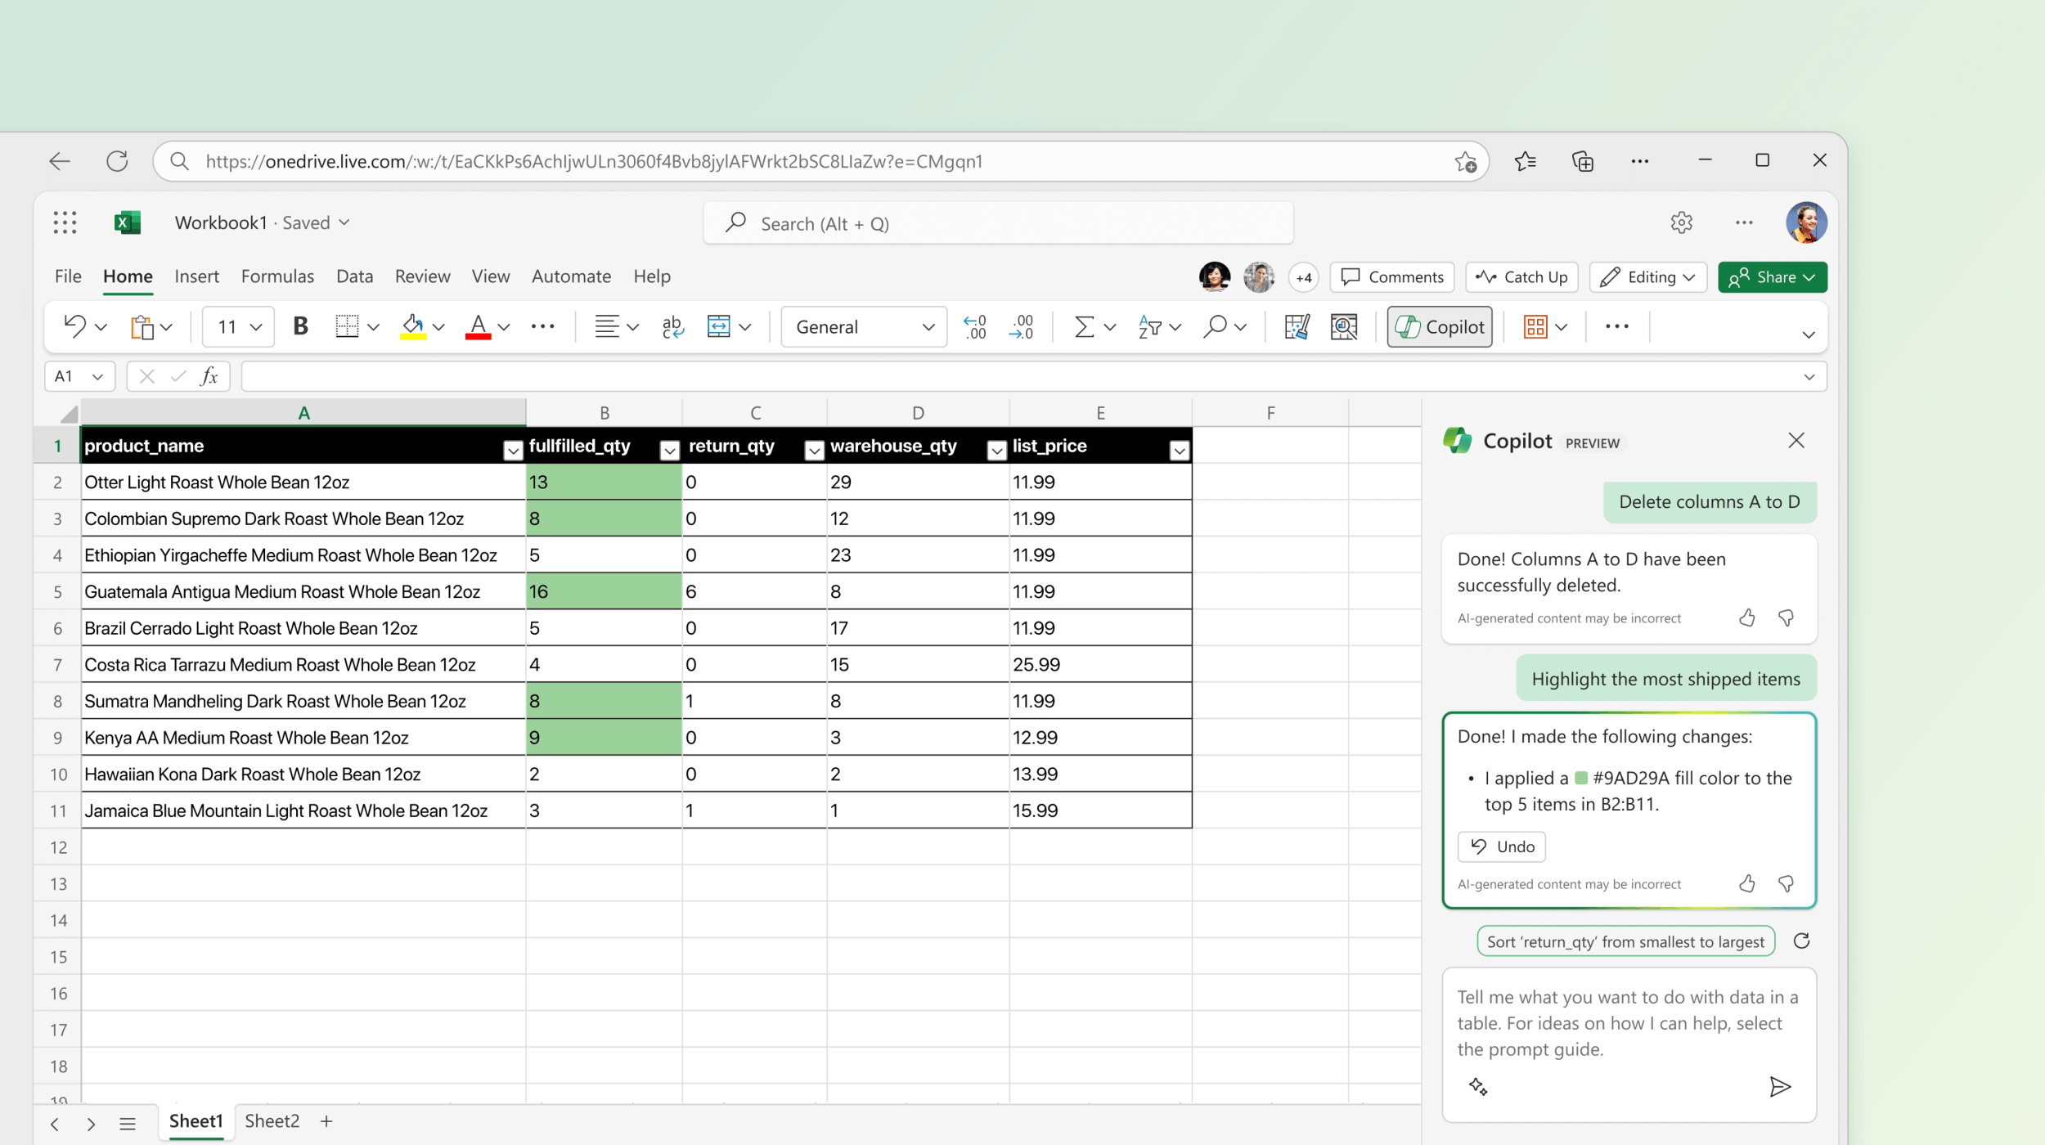Click the Borders icon in toolbar
Screen dimensions: 2045x1145
tap(344, 326)
